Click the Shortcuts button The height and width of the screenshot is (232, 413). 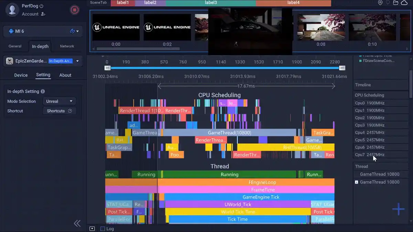[x=59, y=111]
